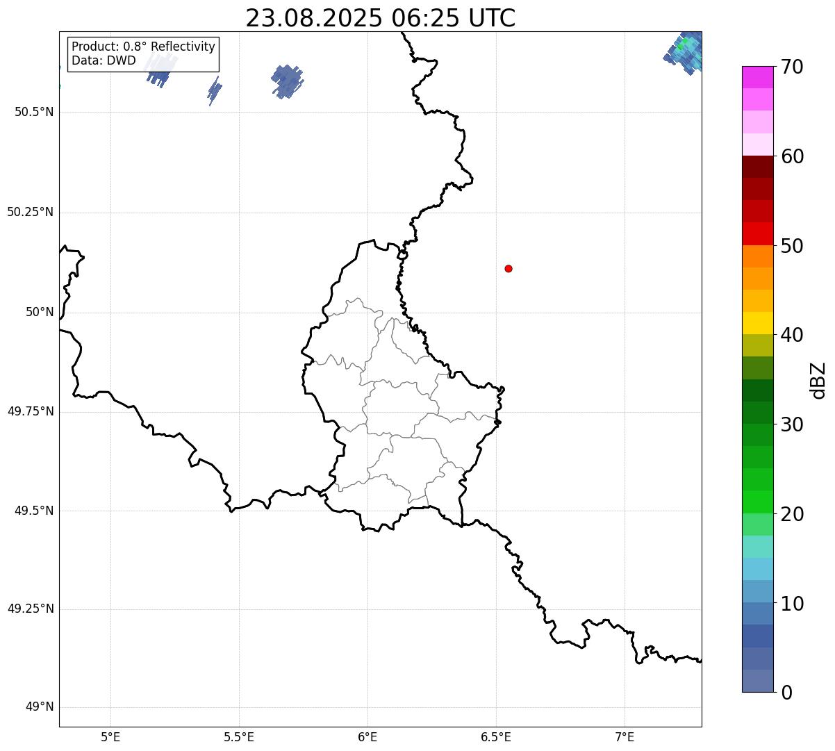This screenshot has width=835, height=751.
Task: Pick the magenta 70 dBZ colorbar segment
Action: tap(757, 77)
